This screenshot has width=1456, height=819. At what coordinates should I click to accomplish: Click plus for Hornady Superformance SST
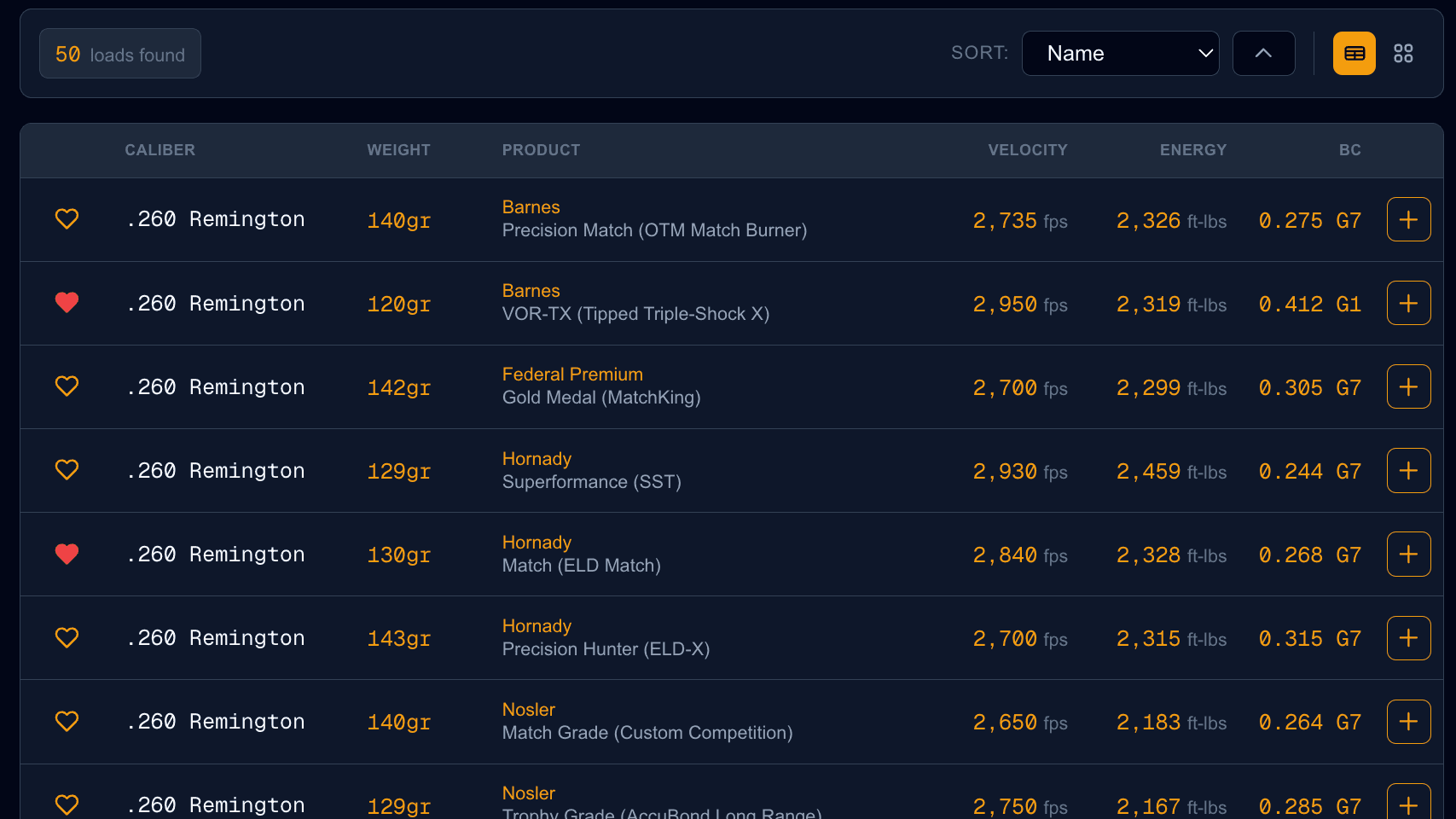[x=1408, y=470]
